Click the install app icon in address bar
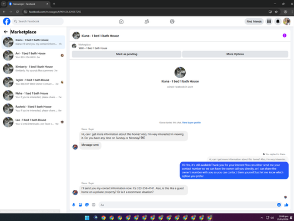Image resolution: width=294 pixels, height=221 pixels. point(270,12)
